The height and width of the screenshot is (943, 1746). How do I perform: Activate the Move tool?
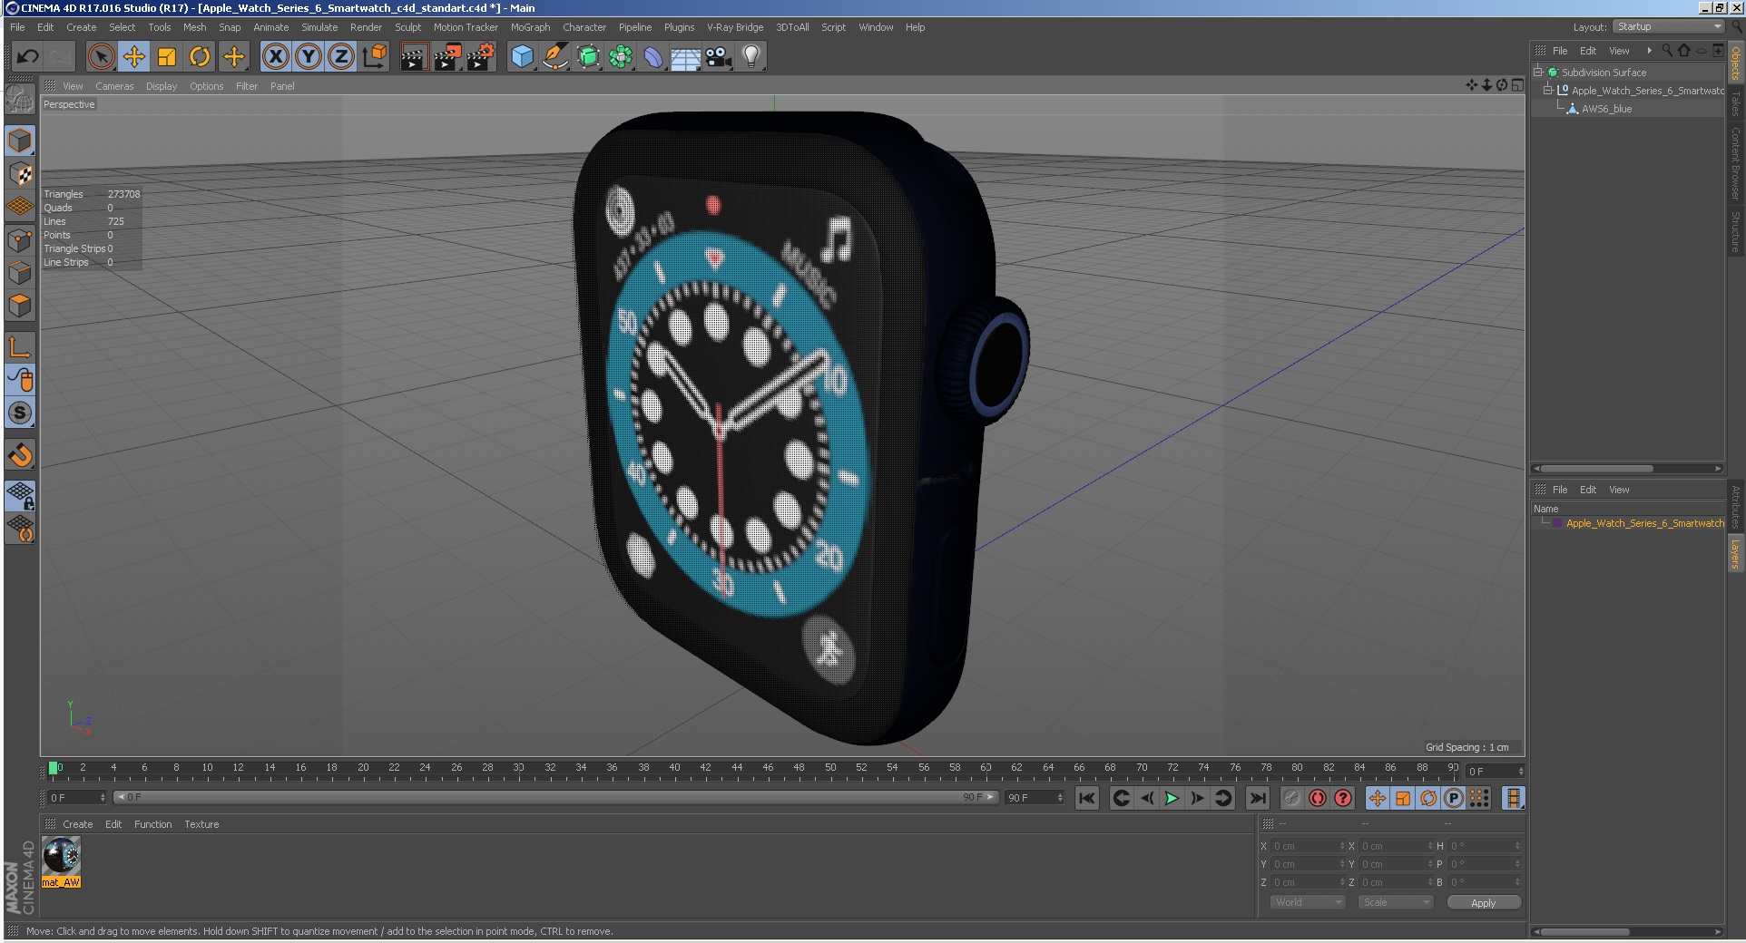(x=134, y=56)
